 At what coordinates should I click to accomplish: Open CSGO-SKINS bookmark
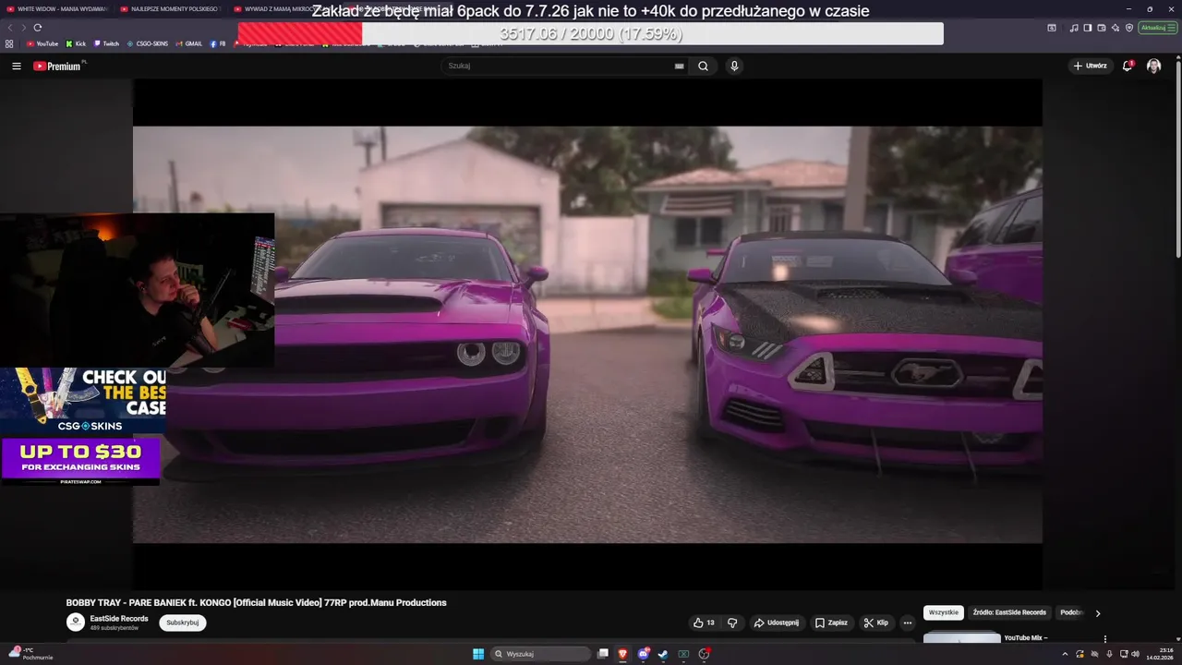point(147,43)
